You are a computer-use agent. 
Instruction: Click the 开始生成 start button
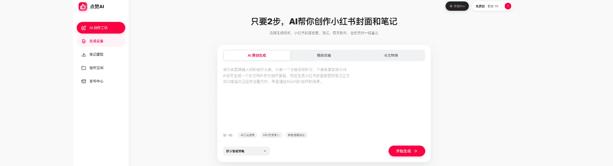[x=407, y=151]
